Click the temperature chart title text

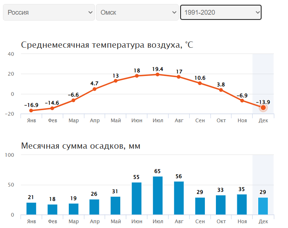click(x=107, y=45)
